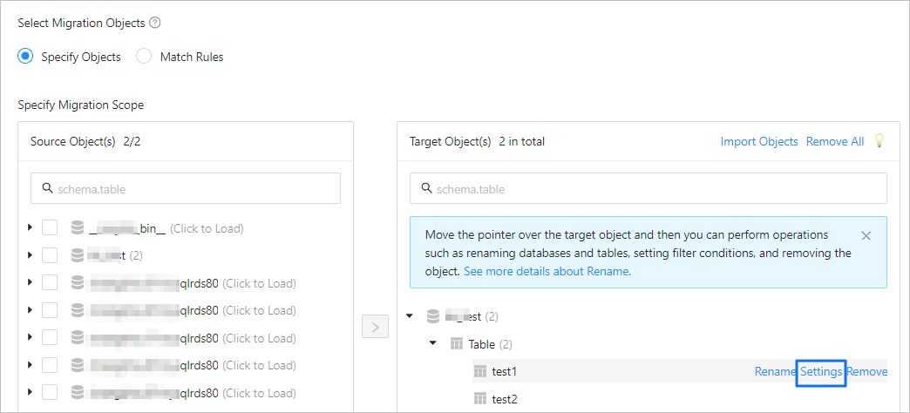Click table group icon beside Table (2)
Screen dimensions: 910x413
(x=457, y=344)
